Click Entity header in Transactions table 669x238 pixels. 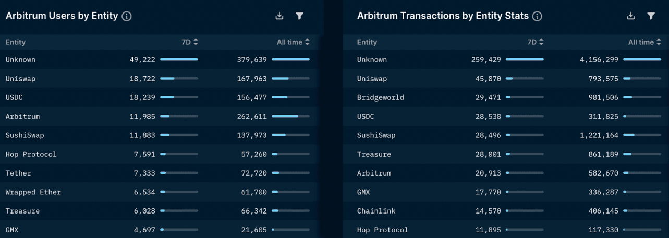367,42
